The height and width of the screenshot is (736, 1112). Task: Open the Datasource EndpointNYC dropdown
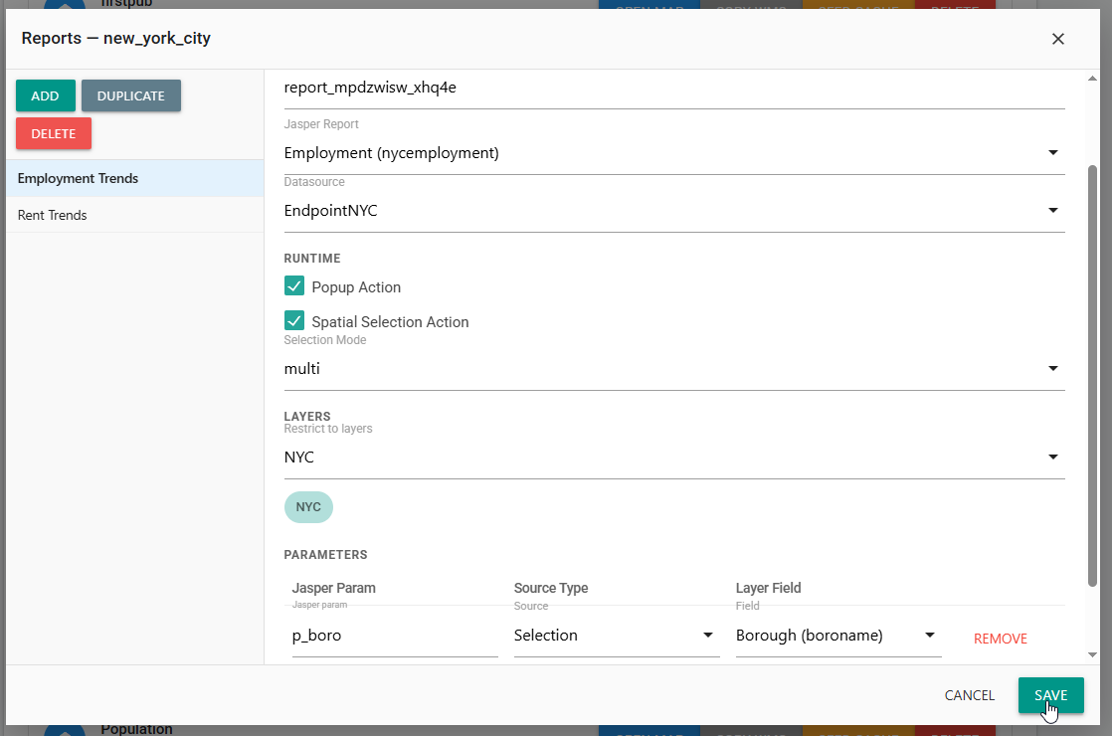click(x=673, y=211)
